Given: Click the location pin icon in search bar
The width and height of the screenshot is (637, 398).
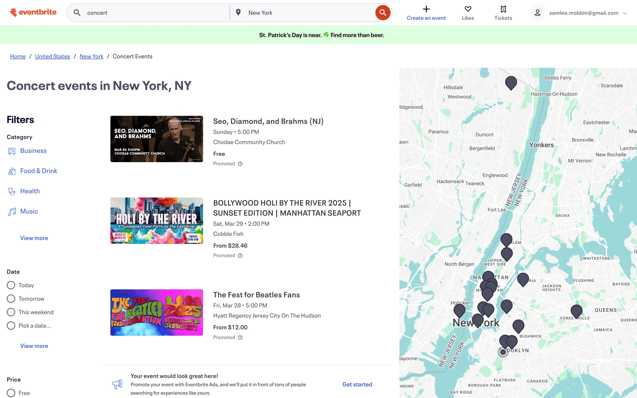Looking at the screenshot, I should pyautogui.click(x=238, y=13).
